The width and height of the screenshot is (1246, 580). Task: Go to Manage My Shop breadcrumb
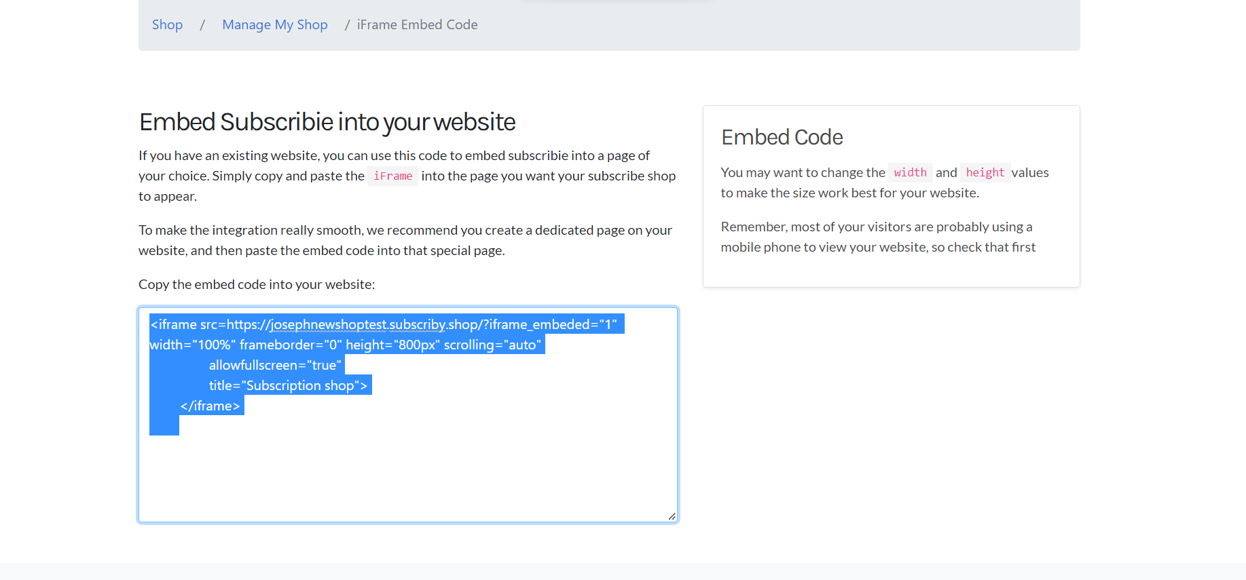(x=275, y=24)
